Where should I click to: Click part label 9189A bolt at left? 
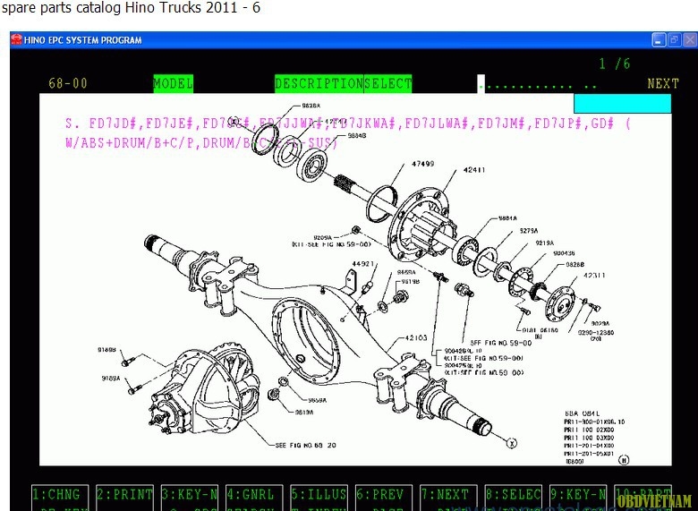[111, 379]
